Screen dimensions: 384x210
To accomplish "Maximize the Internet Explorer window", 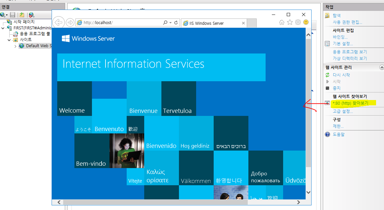I will pos(288,15).
